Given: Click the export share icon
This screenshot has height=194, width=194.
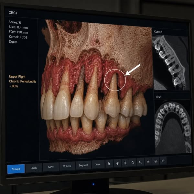Looking at the screenshot, I should click(163, 161).
